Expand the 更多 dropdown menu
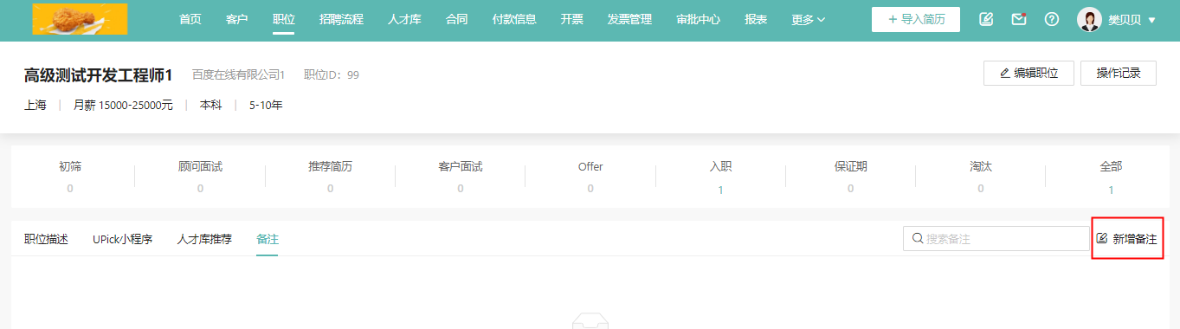This screenshot has height=329, width=1180. (x=808, y=19)
